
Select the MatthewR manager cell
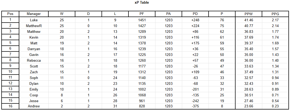pyautogui.click(x=34, y=26)
